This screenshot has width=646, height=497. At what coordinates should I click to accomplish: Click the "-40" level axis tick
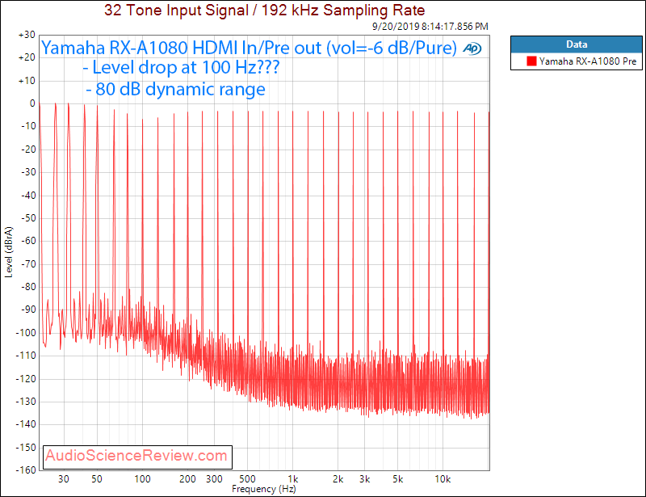point(28,195)
